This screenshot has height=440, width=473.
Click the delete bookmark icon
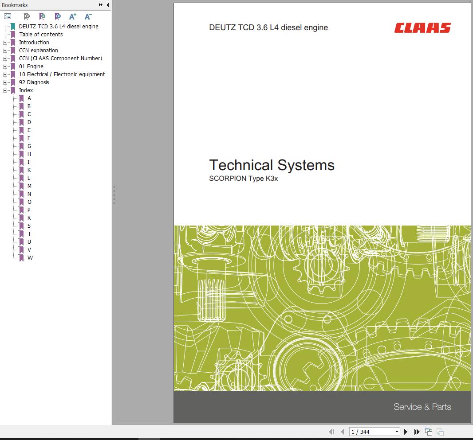click(27, 16)
